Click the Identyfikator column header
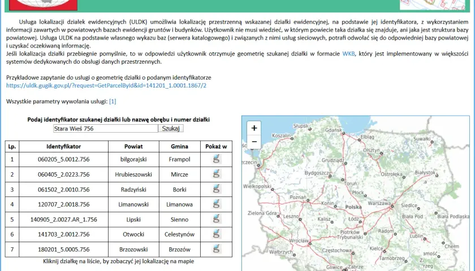 tap(63, 146)
